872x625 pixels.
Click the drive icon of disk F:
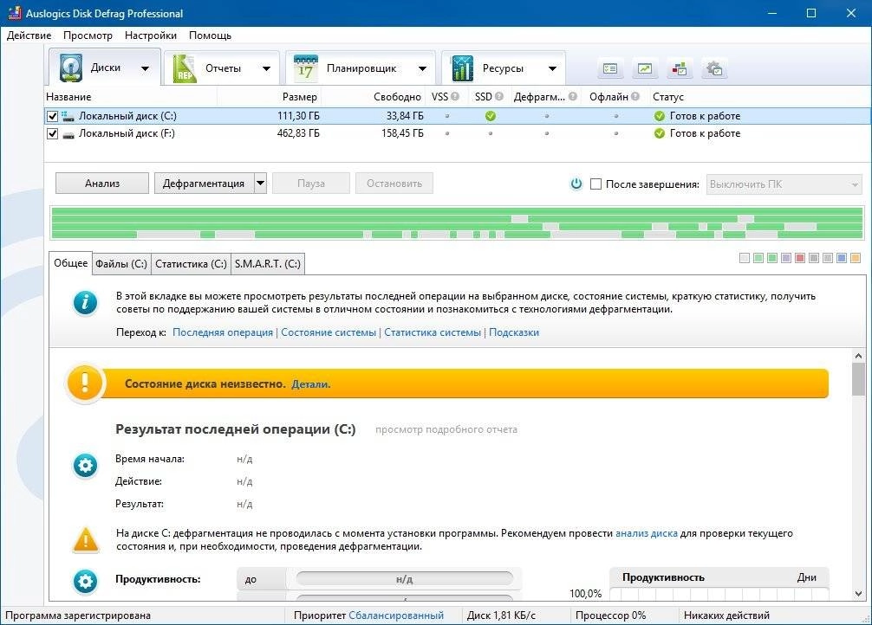click(68, 134)
